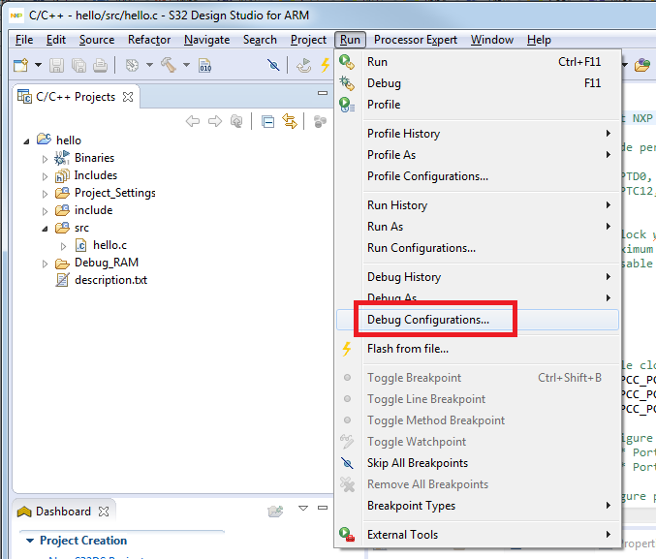Viewport: 656px width, 559px height.
Task: Click Dashboard open-project toolbar icon
Action: [x=275, y=511]
